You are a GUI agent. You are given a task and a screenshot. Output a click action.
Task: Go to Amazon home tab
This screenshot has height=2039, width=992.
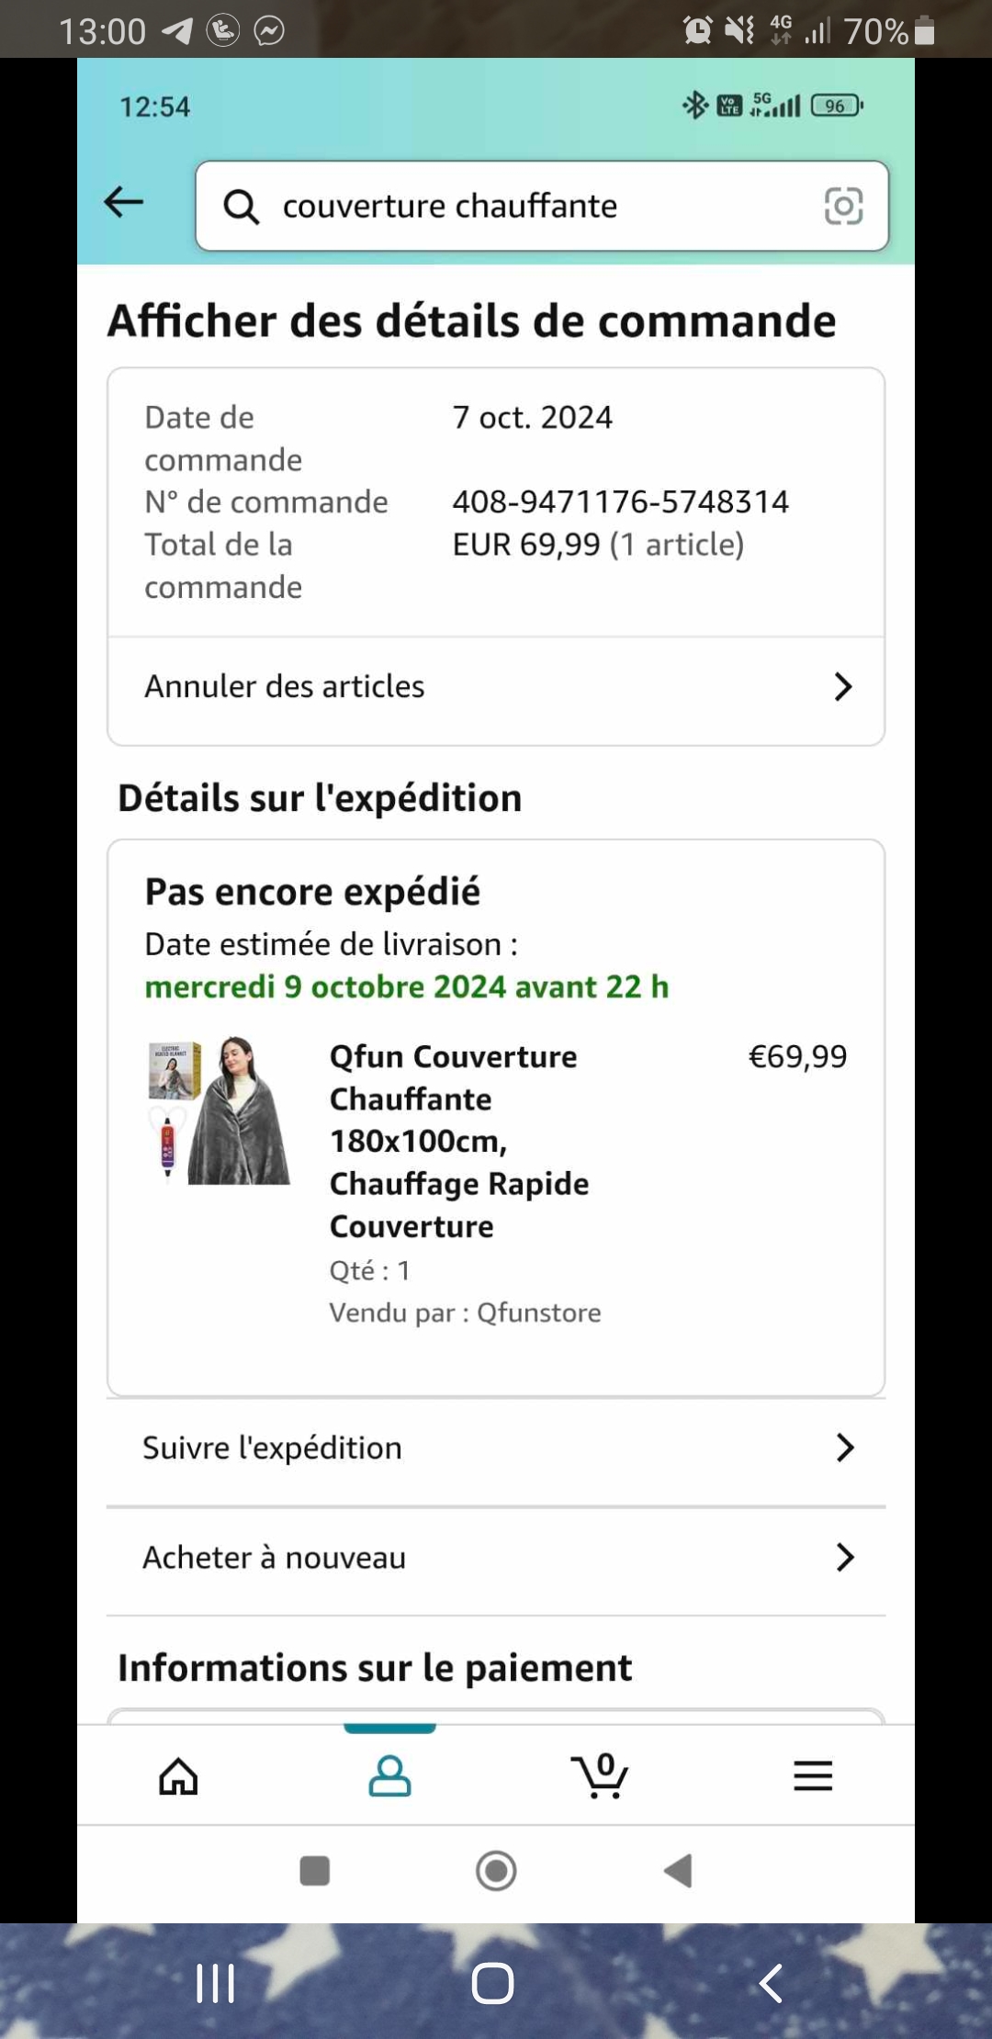(178, 1776)
